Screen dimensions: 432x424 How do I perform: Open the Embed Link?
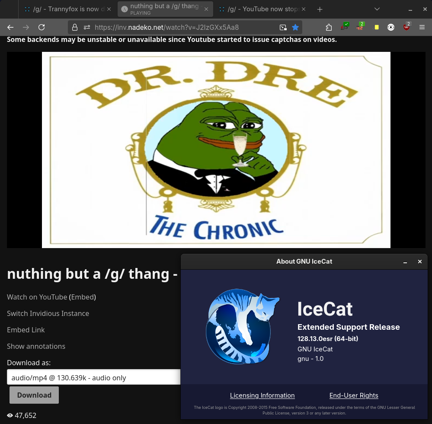click(x=26, y=330)
